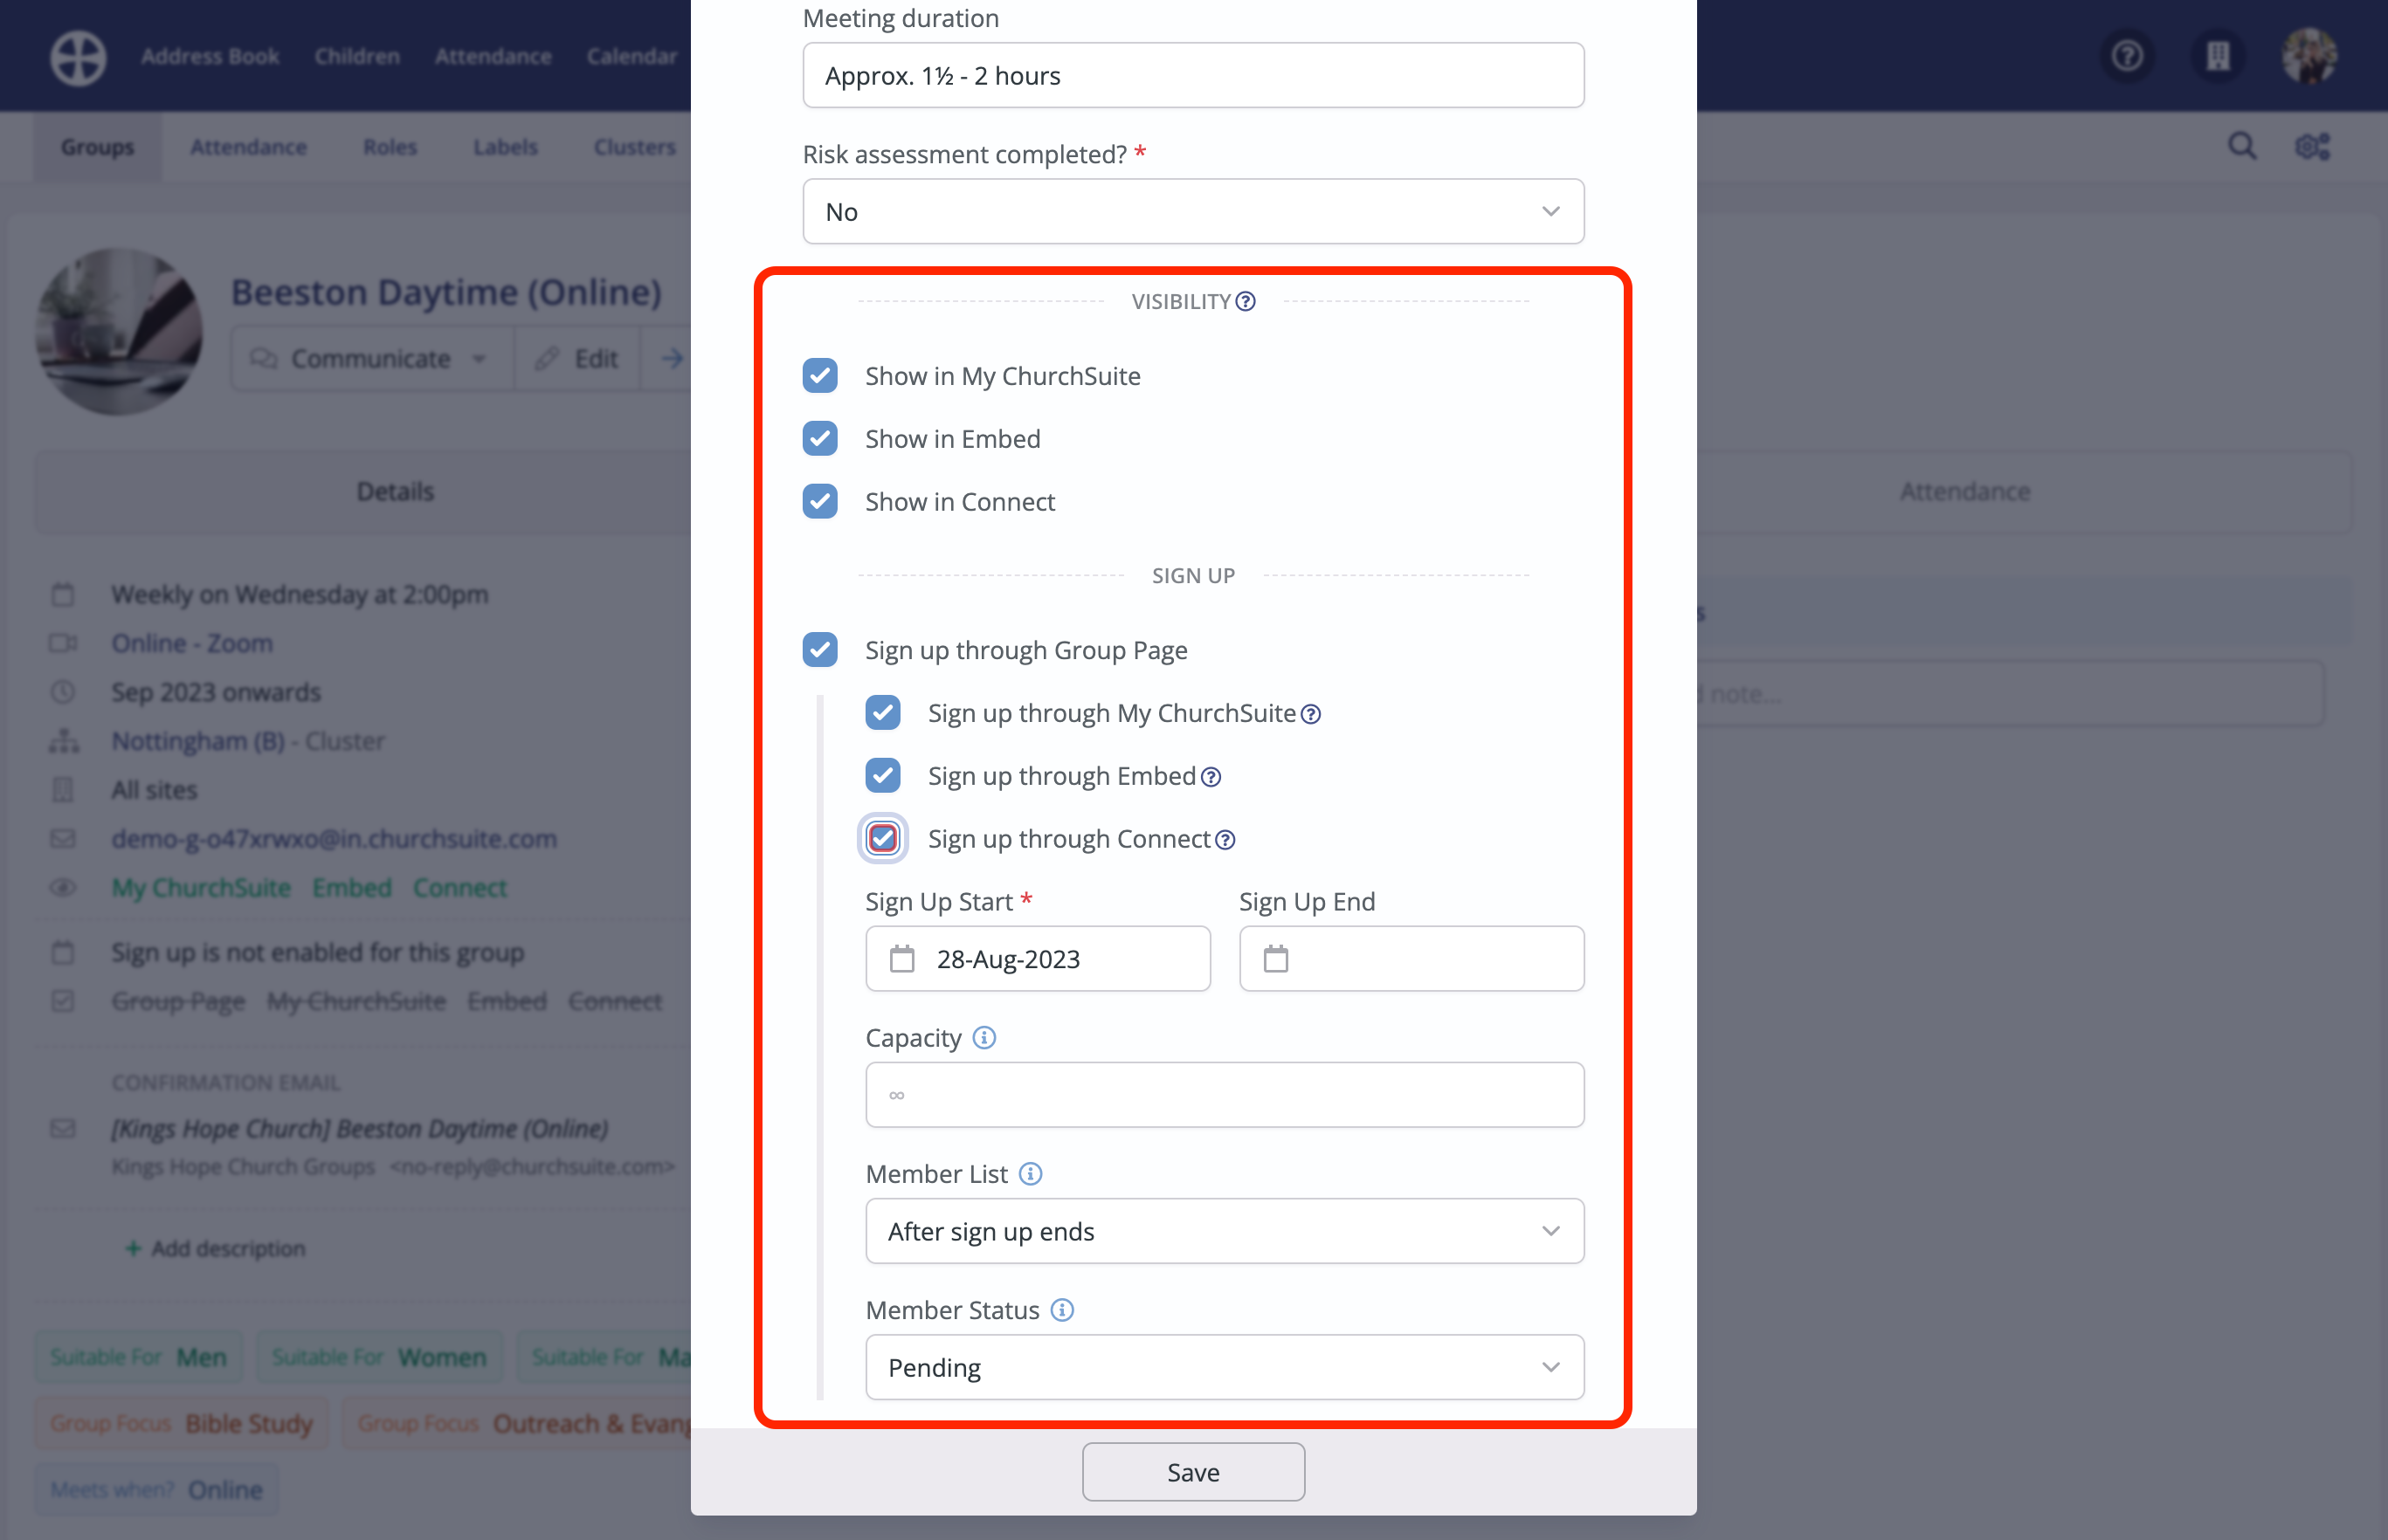Click into the Capacity input field
This screenshot has height=1540, width=2388.
click(x=1224, y=1095)
